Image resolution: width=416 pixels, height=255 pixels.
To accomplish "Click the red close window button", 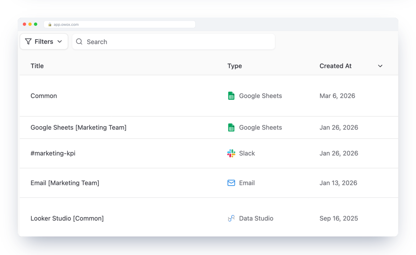I will 25,24.
